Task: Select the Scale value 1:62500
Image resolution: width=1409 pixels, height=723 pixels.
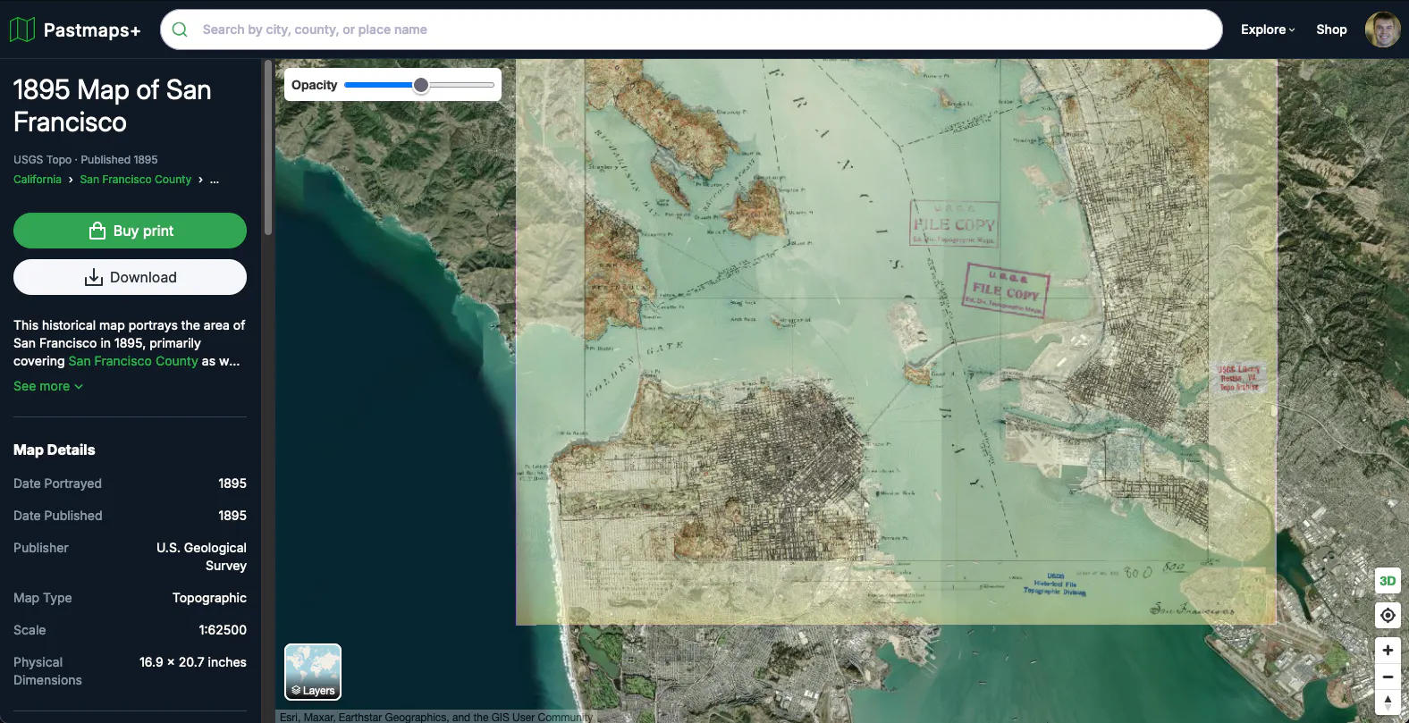Action: tap(223, 630)
